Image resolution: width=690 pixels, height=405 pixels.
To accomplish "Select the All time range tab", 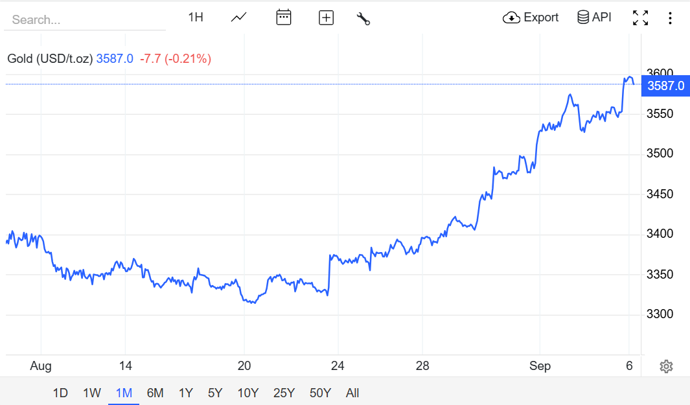I will point(352,393).
